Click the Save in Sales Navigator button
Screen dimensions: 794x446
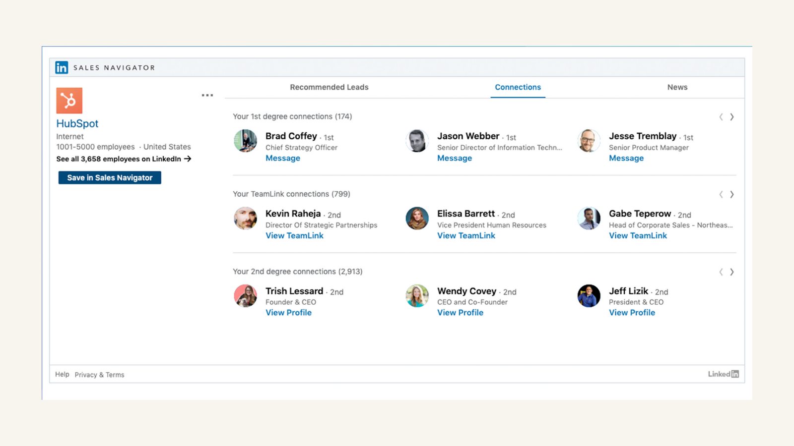pos(109,177)
